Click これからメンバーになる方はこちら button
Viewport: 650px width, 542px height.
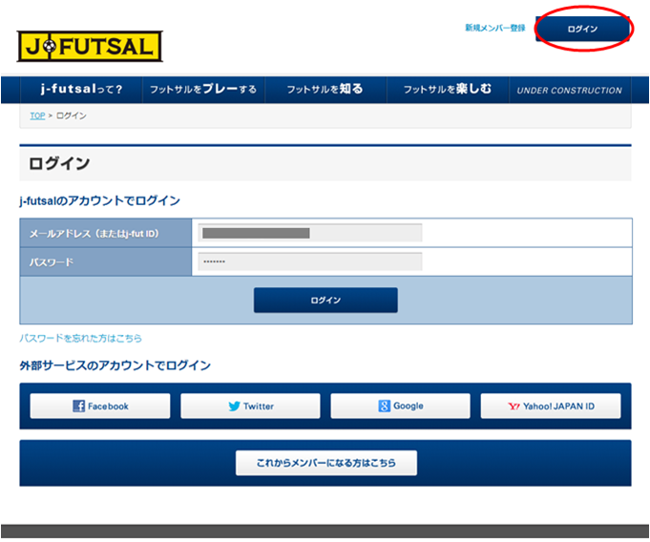(x=326, y=464)
